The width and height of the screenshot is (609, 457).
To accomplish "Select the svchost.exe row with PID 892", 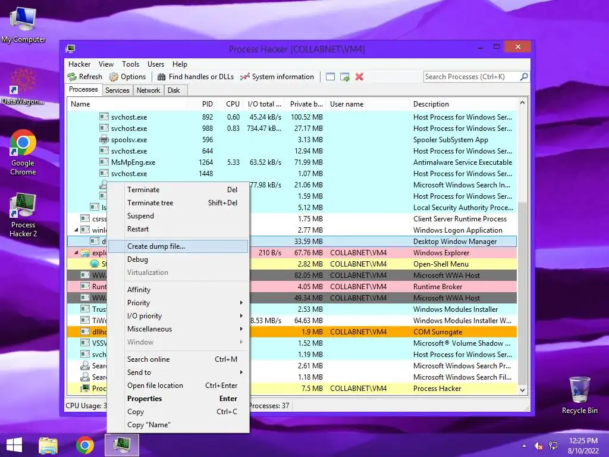I will coord(292,117).
